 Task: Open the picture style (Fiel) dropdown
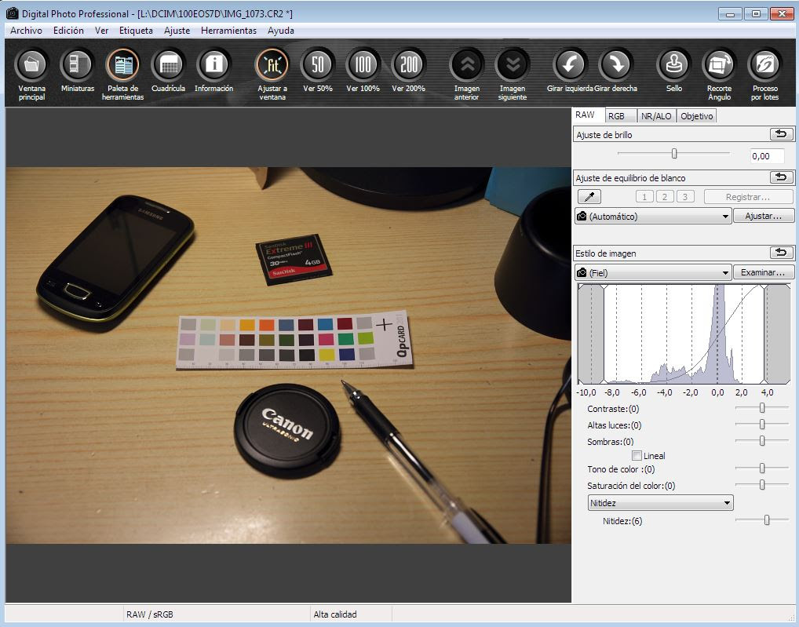tap(653, 272)
